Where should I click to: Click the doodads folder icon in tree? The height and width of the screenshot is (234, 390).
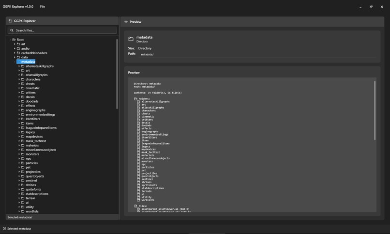(23, 101)
